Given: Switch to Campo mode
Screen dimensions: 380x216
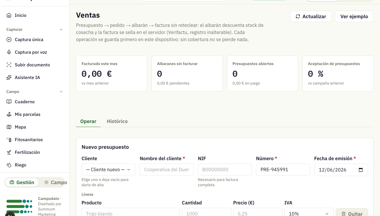Looking at the screenshot, I should point(55,182).
